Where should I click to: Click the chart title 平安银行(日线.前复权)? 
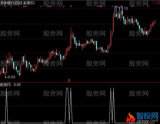18,3
